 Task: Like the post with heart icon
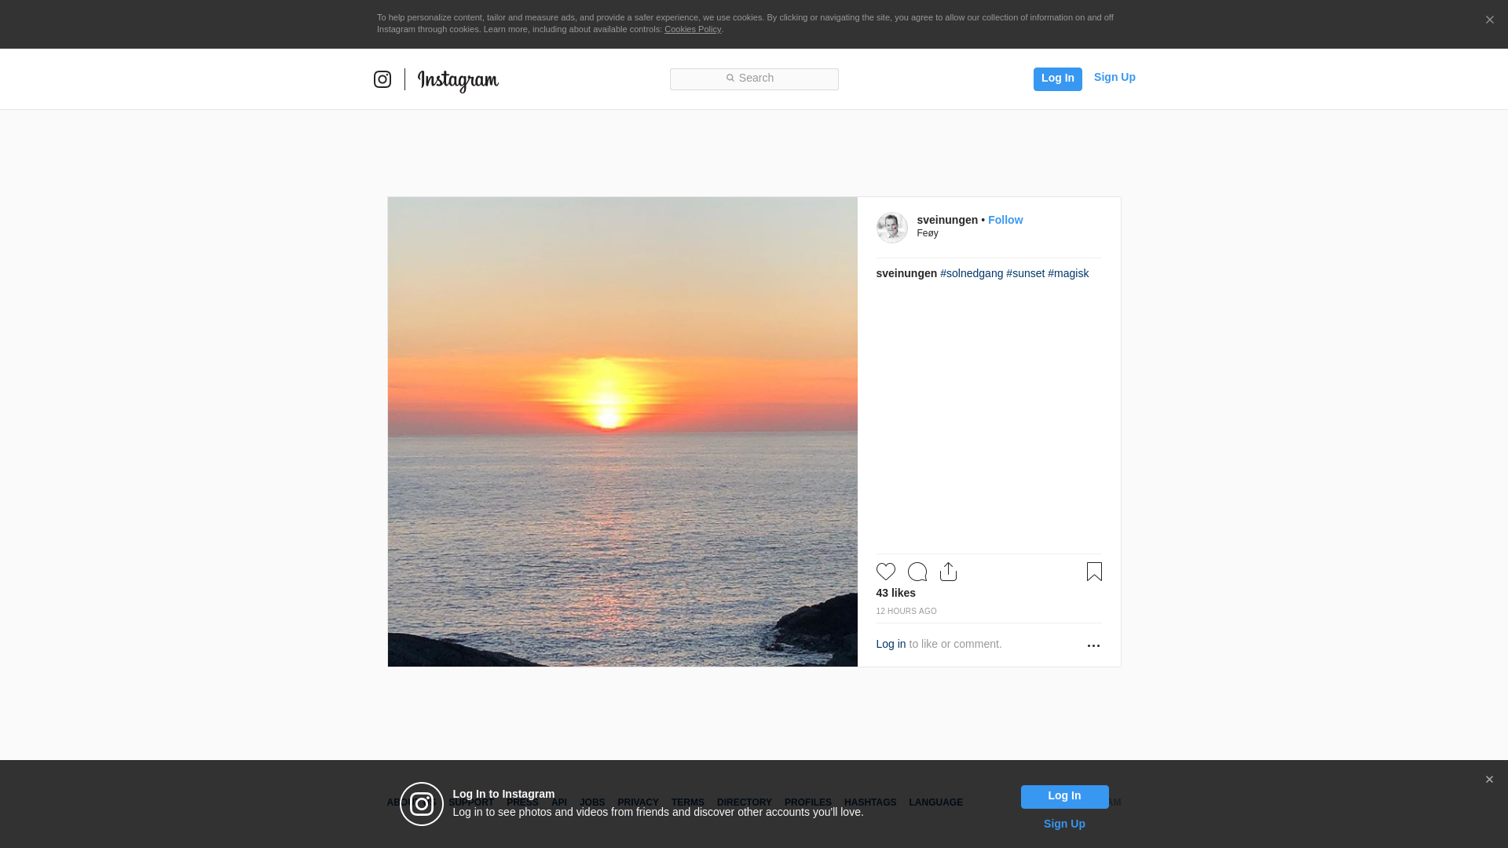click(885, 572)
